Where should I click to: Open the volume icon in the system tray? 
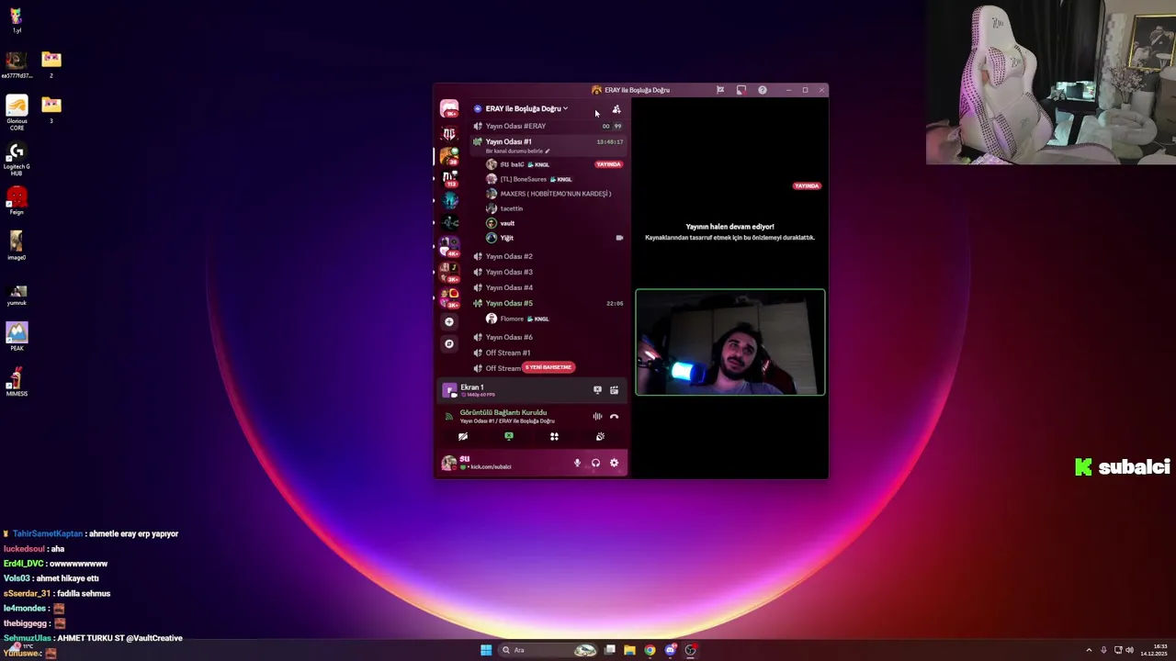(1129, 650)
